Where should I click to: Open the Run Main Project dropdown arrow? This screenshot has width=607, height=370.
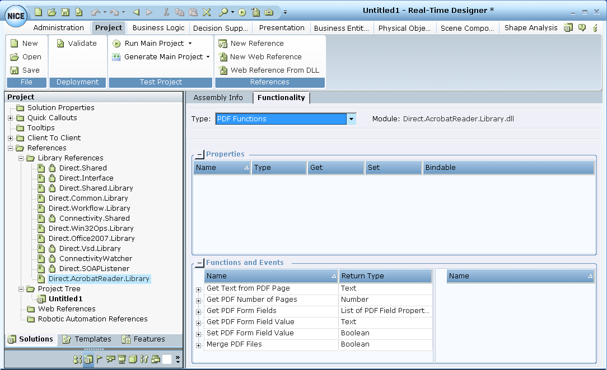click(x=190, y=44)
